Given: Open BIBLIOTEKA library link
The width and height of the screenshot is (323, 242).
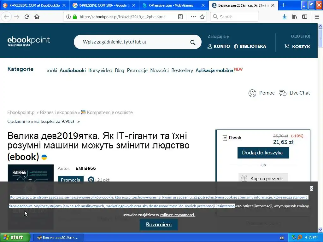Looking at the screenshot, I should (250, 46).
